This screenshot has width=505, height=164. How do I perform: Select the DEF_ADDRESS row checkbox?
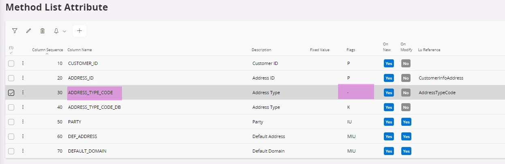[x=11, y=136]
